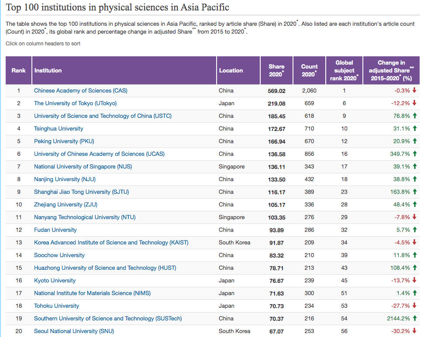Click the red down arrow next to -30.2%
The width and height of the screenshot is (424, 337).
[x=414, y=331]
